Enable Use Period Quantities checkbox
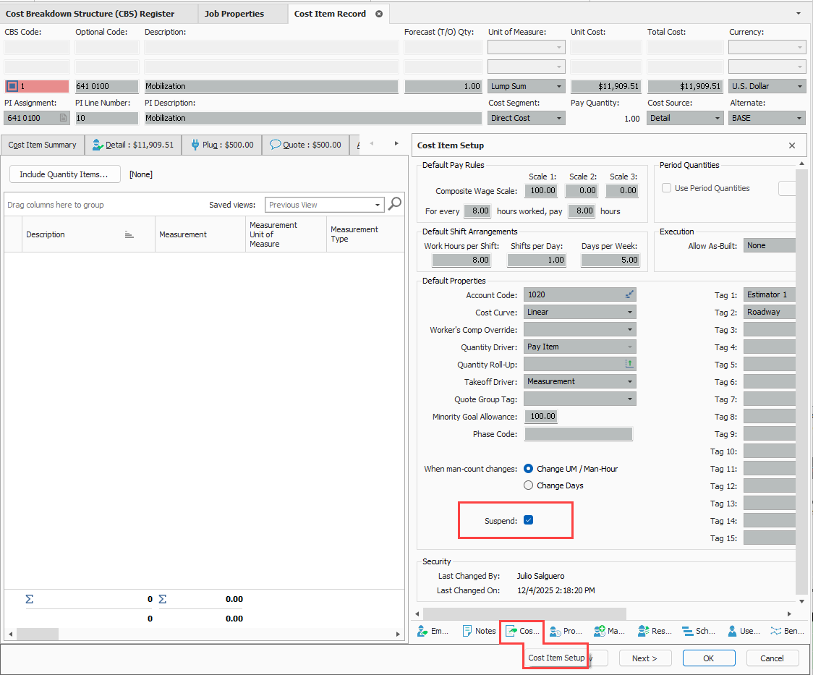The height and width of the screenshot is (675, 813). point(667,188)
